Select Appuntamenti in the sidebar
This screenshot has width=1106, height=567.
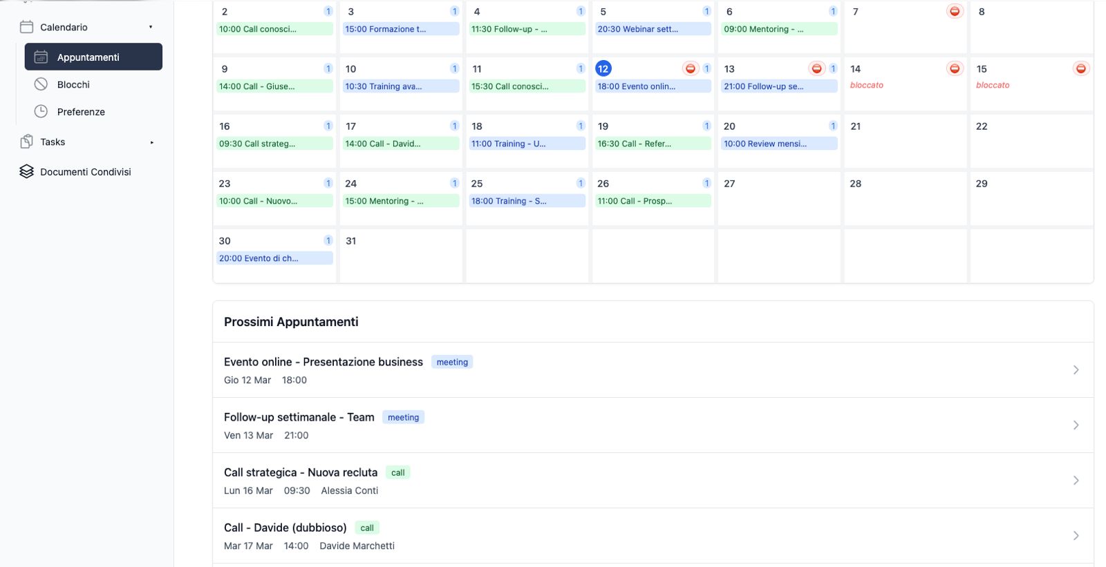point(93,57)
